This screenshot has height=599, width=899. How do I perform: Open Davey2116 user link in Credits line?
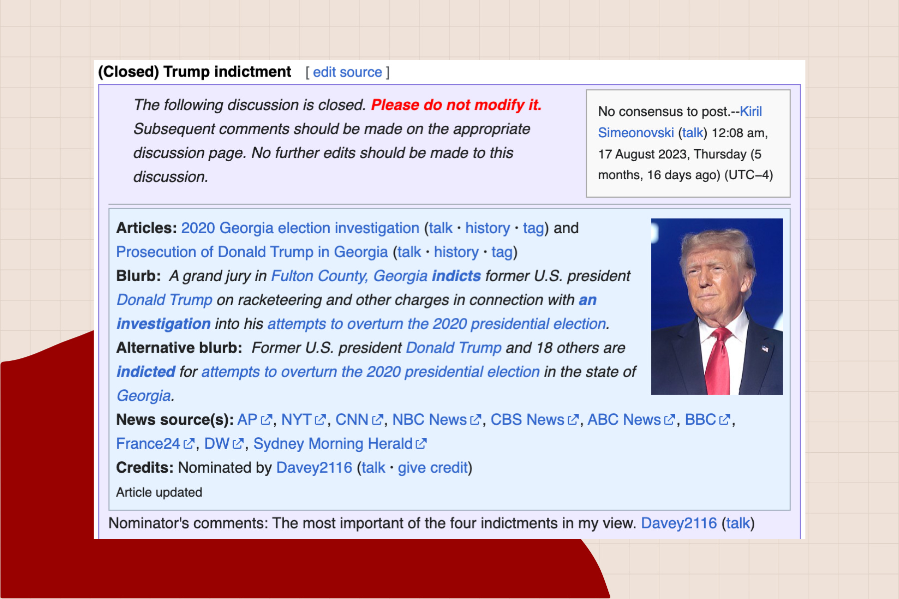[314, 468]
